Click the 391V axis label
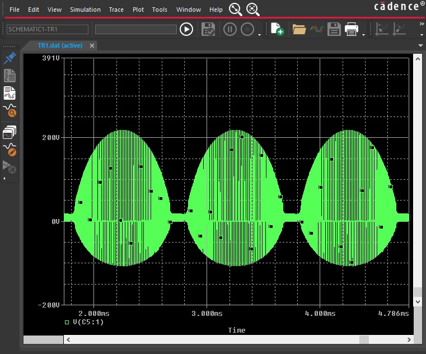This screenshot has height=354, width=426. click(51, 58)
